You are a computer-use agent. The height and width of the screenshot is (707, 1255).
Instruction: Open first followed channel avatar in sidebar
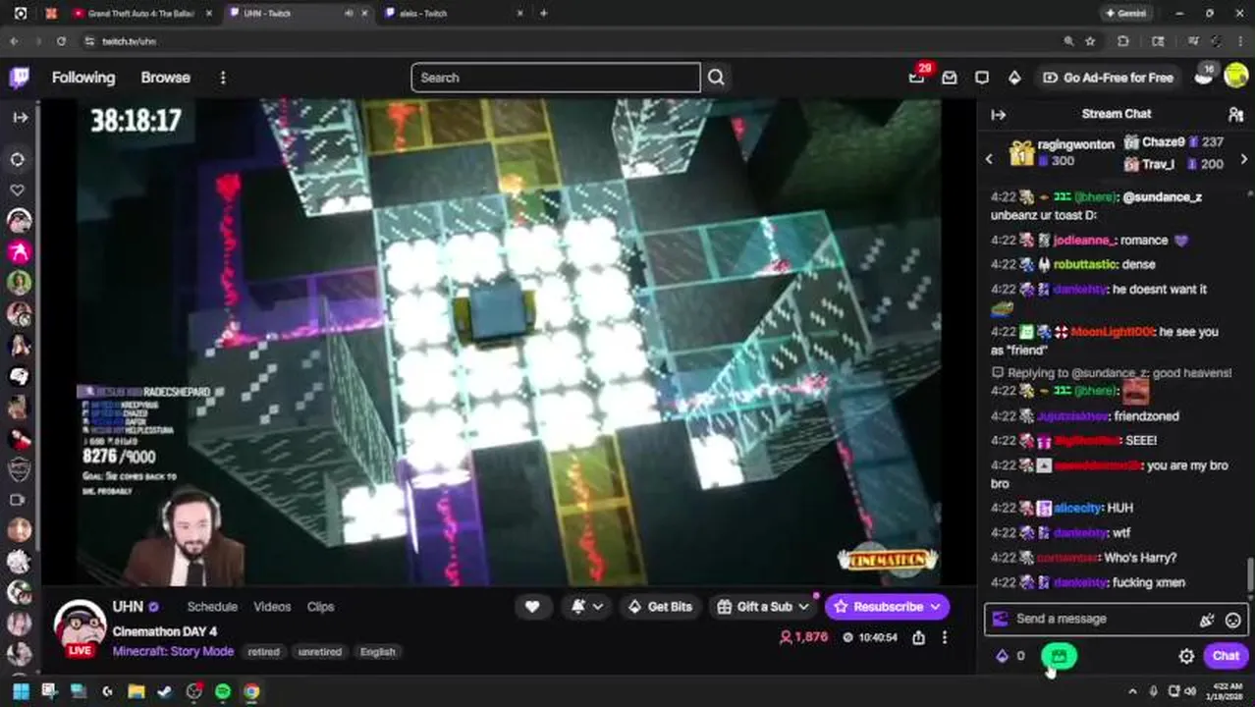click(x=19, y=221)
